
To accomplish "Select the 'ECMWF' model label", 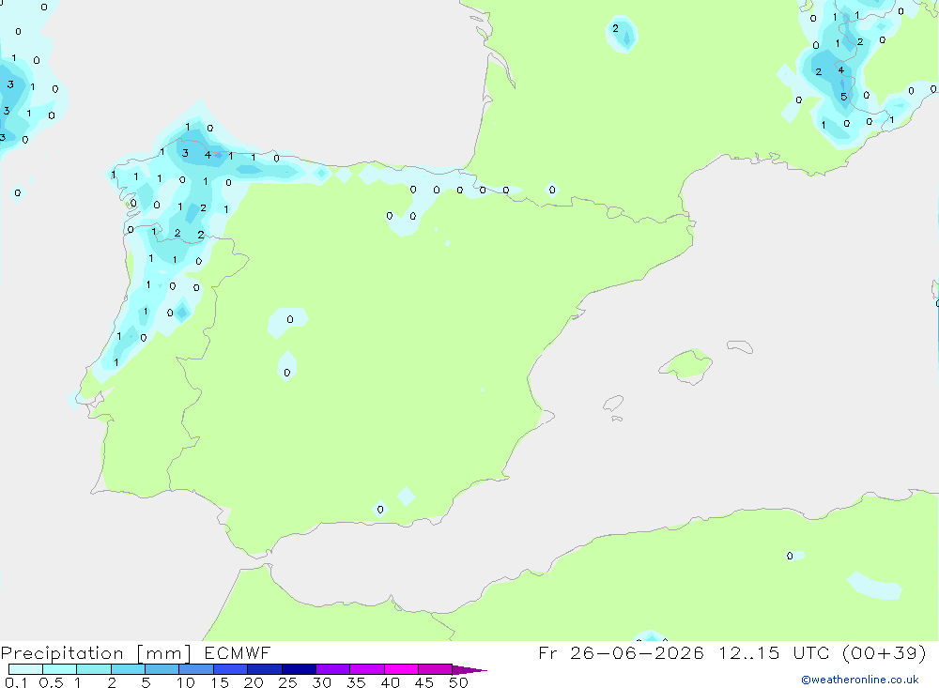I will coord(238,652).
